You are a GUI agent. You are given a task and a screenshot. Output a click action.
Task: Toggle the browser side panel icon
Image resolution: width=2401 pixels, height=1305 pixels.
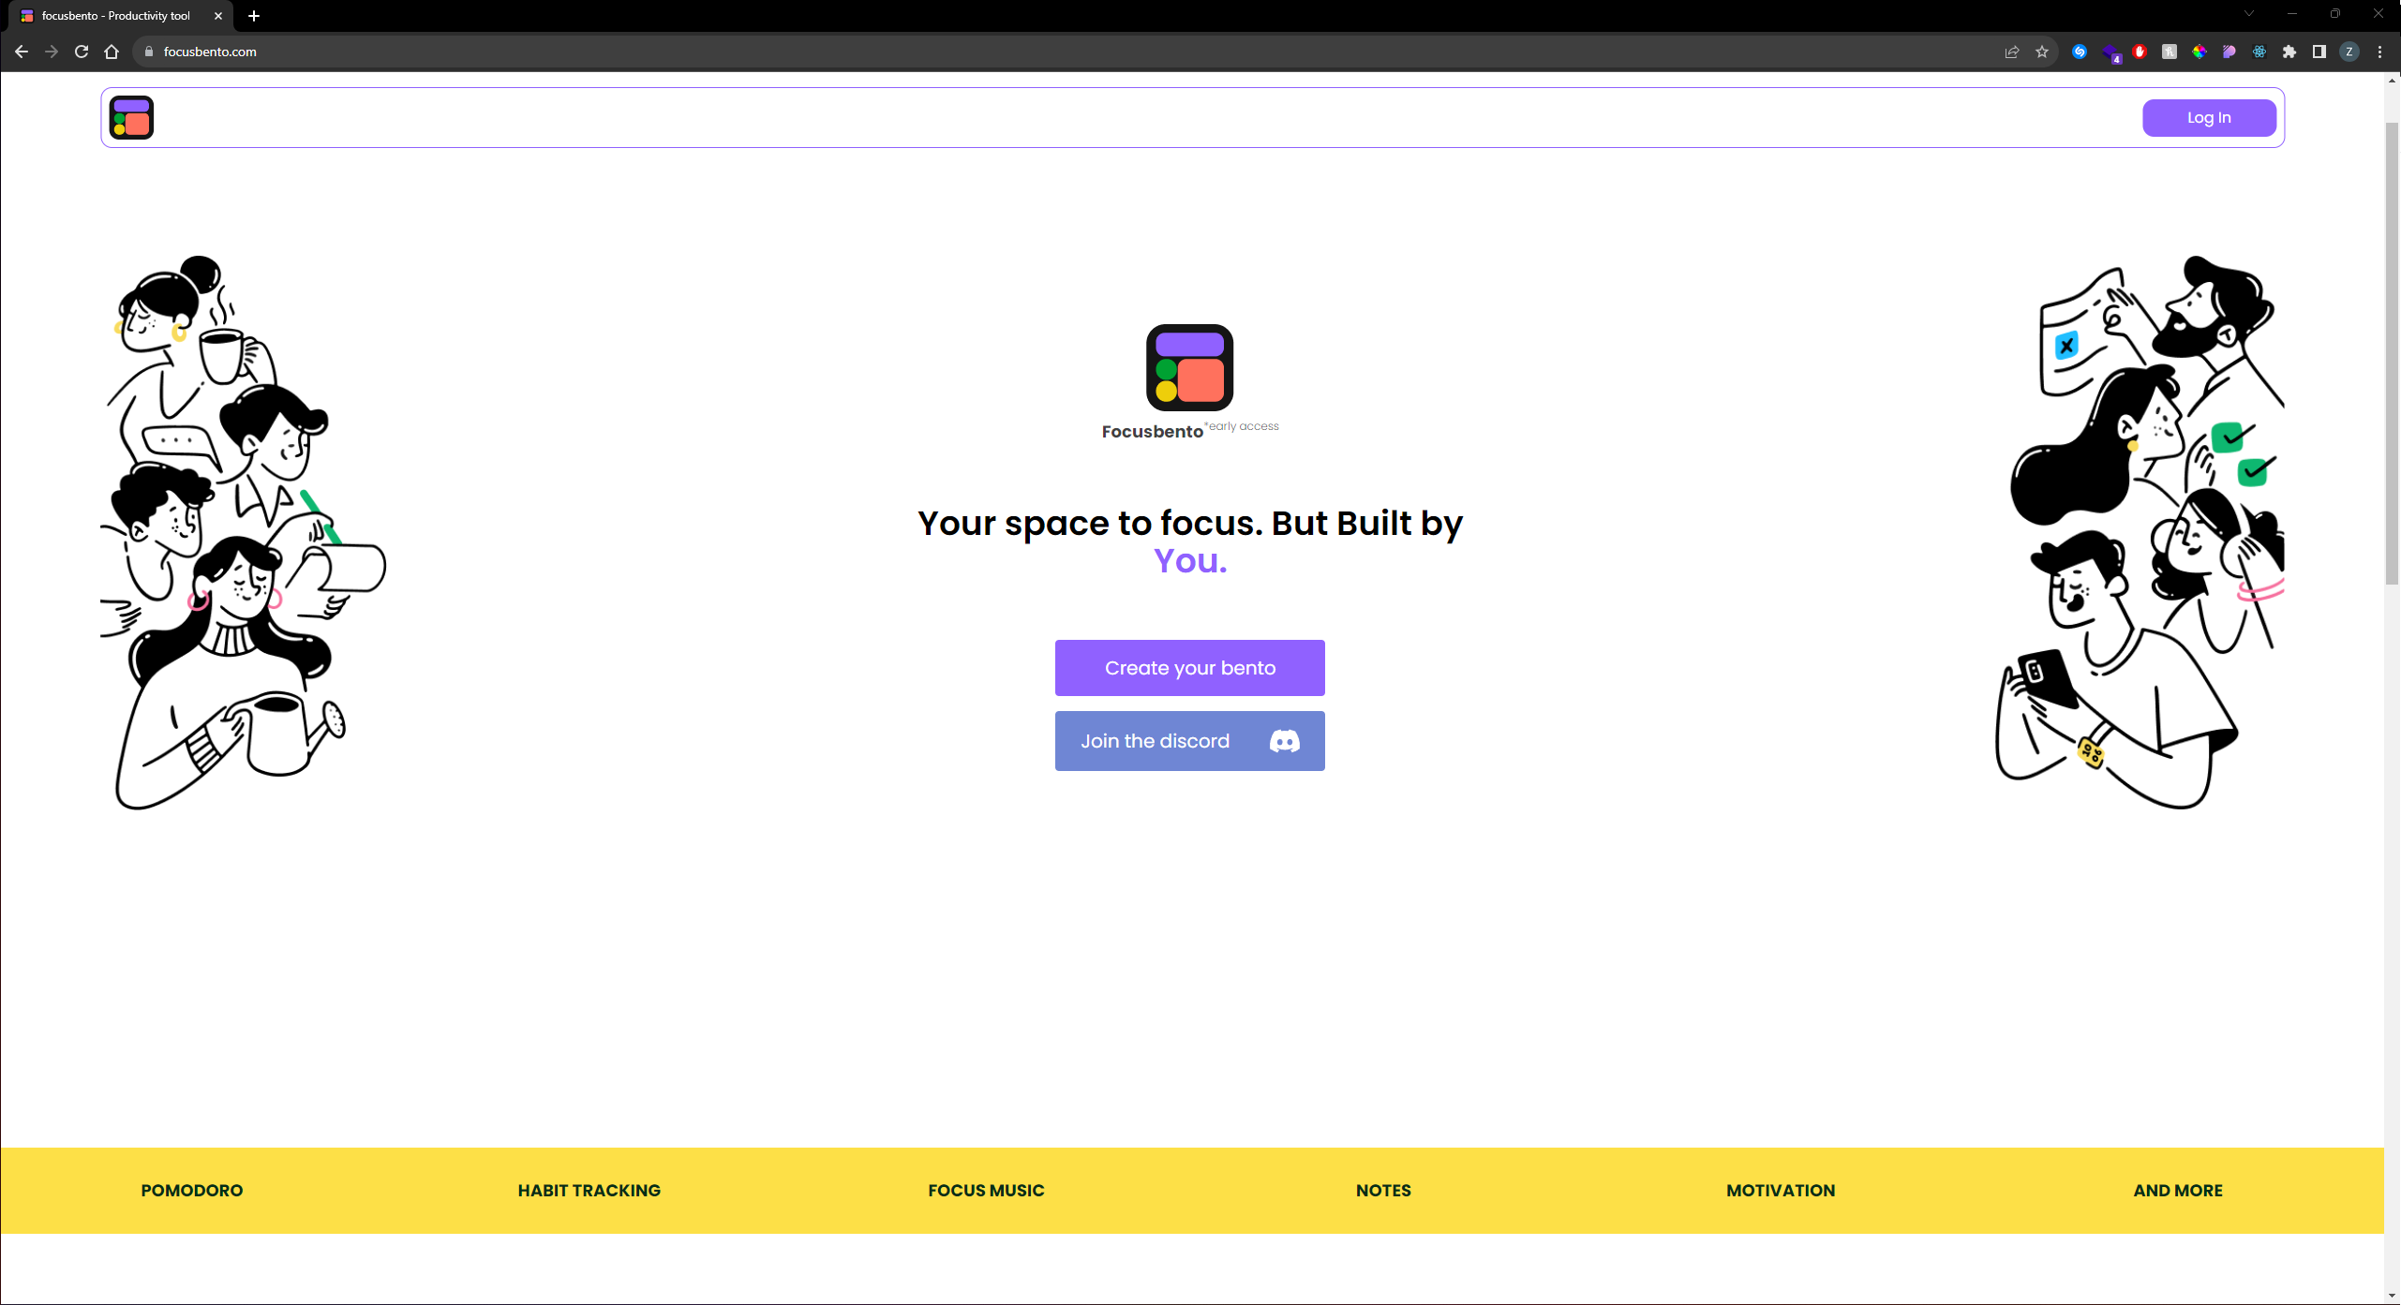coord(2319,52)
